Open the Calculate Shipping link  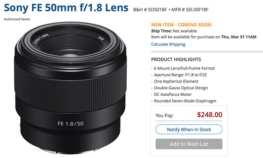click(x=168, y=44)
